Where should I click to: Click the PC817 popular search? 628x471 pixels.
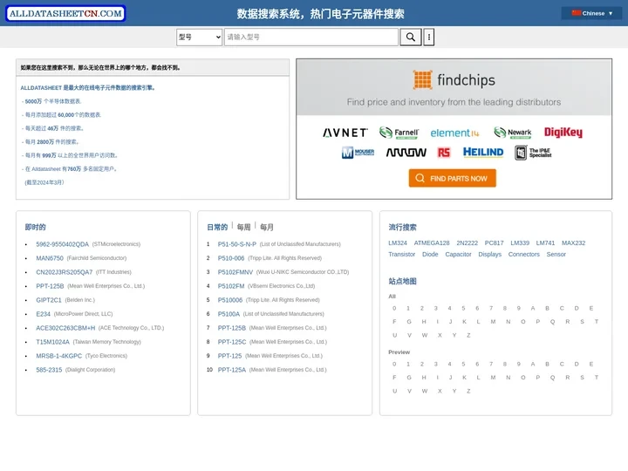coord(495,243)
